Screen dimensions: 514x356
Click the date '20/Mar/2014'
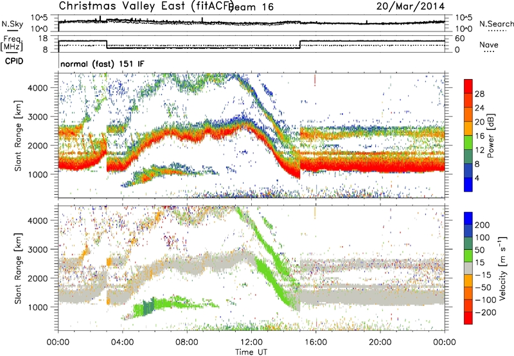[x=411, y=6]
